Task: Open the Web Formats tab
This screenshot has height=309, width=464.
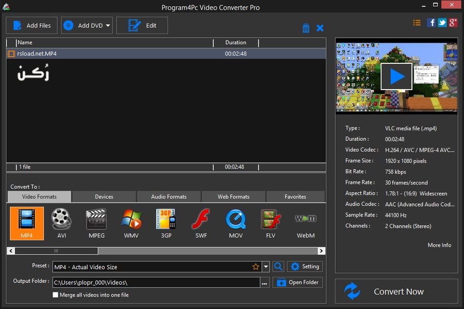Action: click(x=234, y=197)
